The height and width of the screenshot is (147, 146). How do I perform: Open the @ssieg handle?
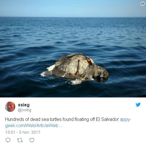coord(24,110)
